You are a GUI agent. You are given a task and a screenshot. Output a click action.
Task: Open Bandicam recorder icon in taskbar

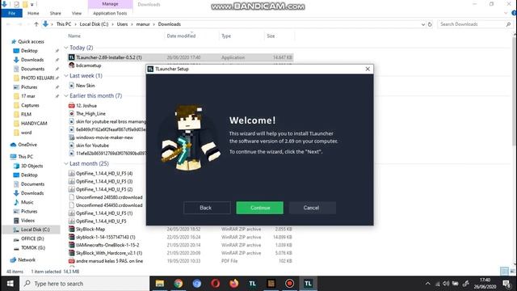pos(289,284)
